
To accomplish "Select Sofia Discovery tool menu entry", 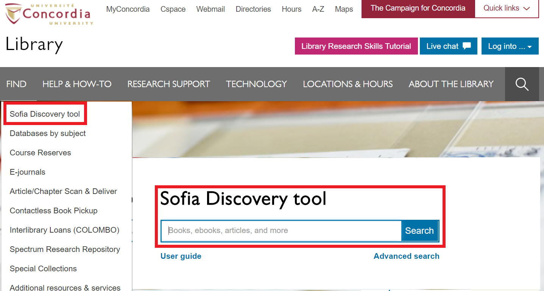I will coord(45,114).
